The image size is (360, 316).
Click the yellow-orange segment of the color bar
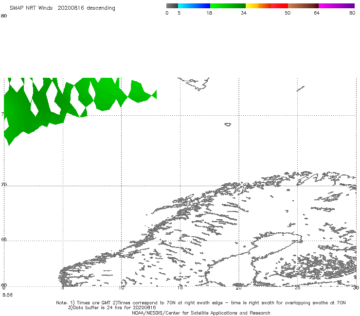click(258, 6)
